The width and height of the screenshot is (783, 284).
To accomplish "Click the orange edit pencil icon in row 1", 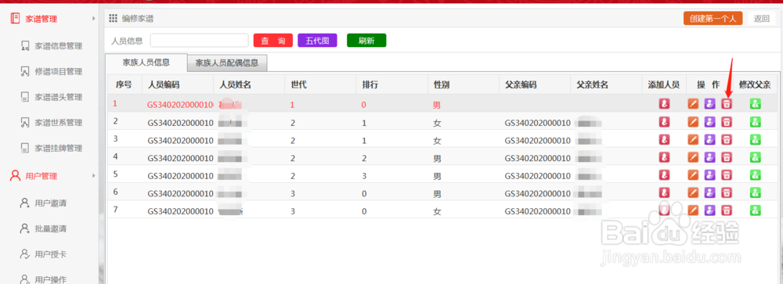I will pos(693,104).
